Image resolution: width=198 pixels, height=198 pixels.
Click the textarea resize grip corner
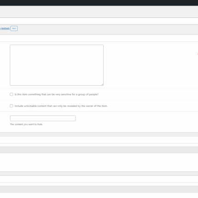[x=102, y=84]
